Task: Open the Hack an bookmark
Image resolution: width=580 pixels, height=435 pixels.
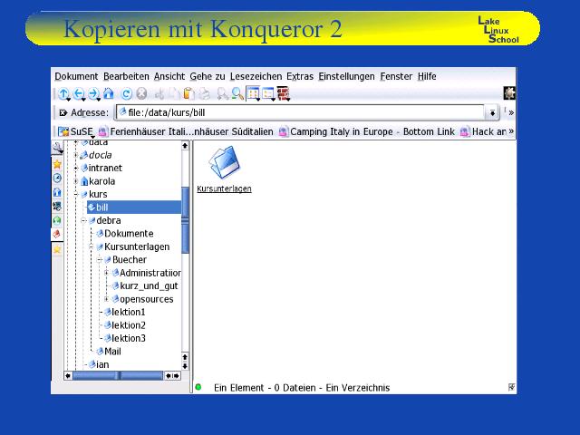Action: pos(483,131)
